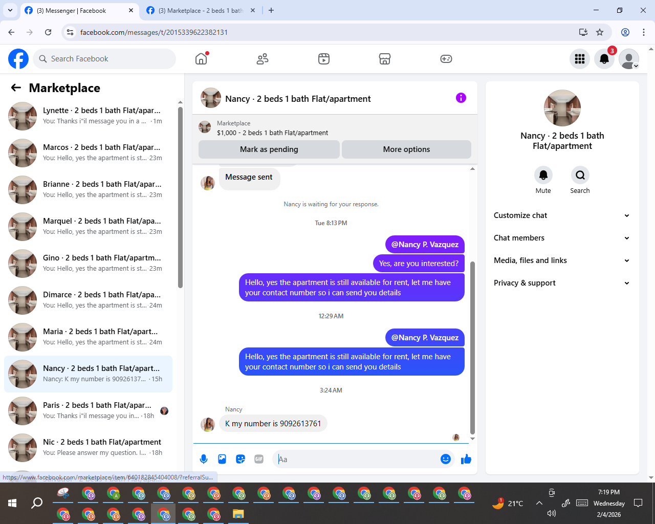This screenshot has height=524, width=655.
Task: Expand Media, files and links section
Action: coord(562,260)
